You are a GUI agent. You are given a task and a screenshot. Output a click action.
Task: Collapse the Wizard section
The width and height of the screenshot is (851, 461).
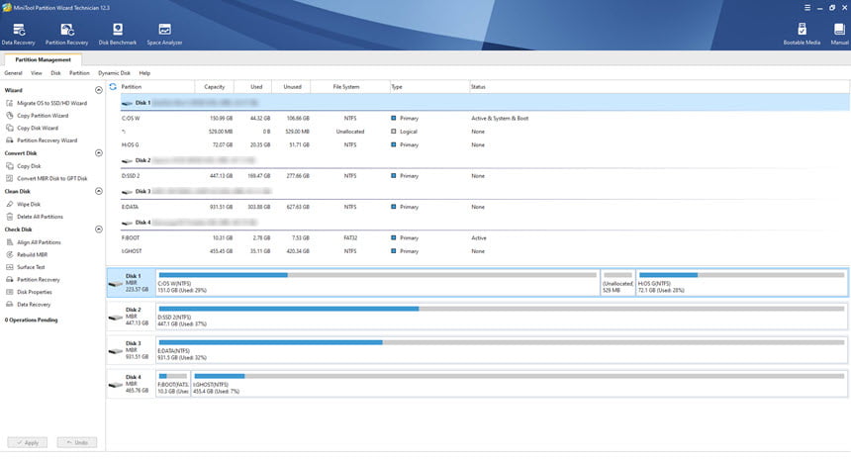pyautogui.click(x=99, y=90)
